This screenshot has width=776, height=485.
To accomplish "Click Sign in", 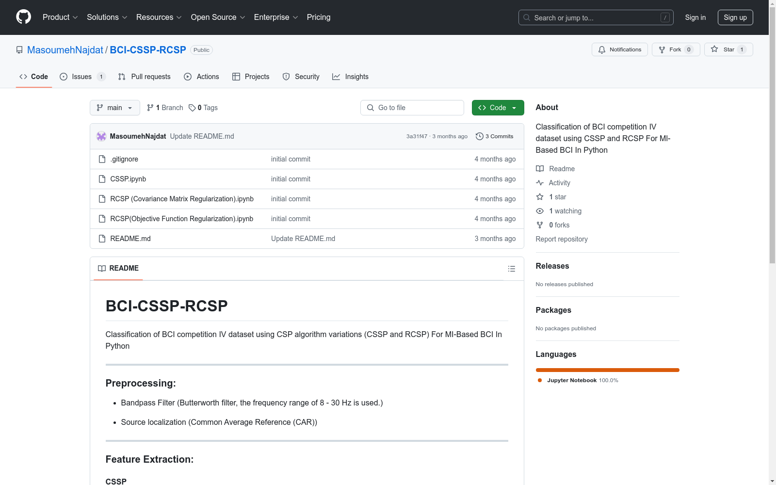I will tap(695, 17).
